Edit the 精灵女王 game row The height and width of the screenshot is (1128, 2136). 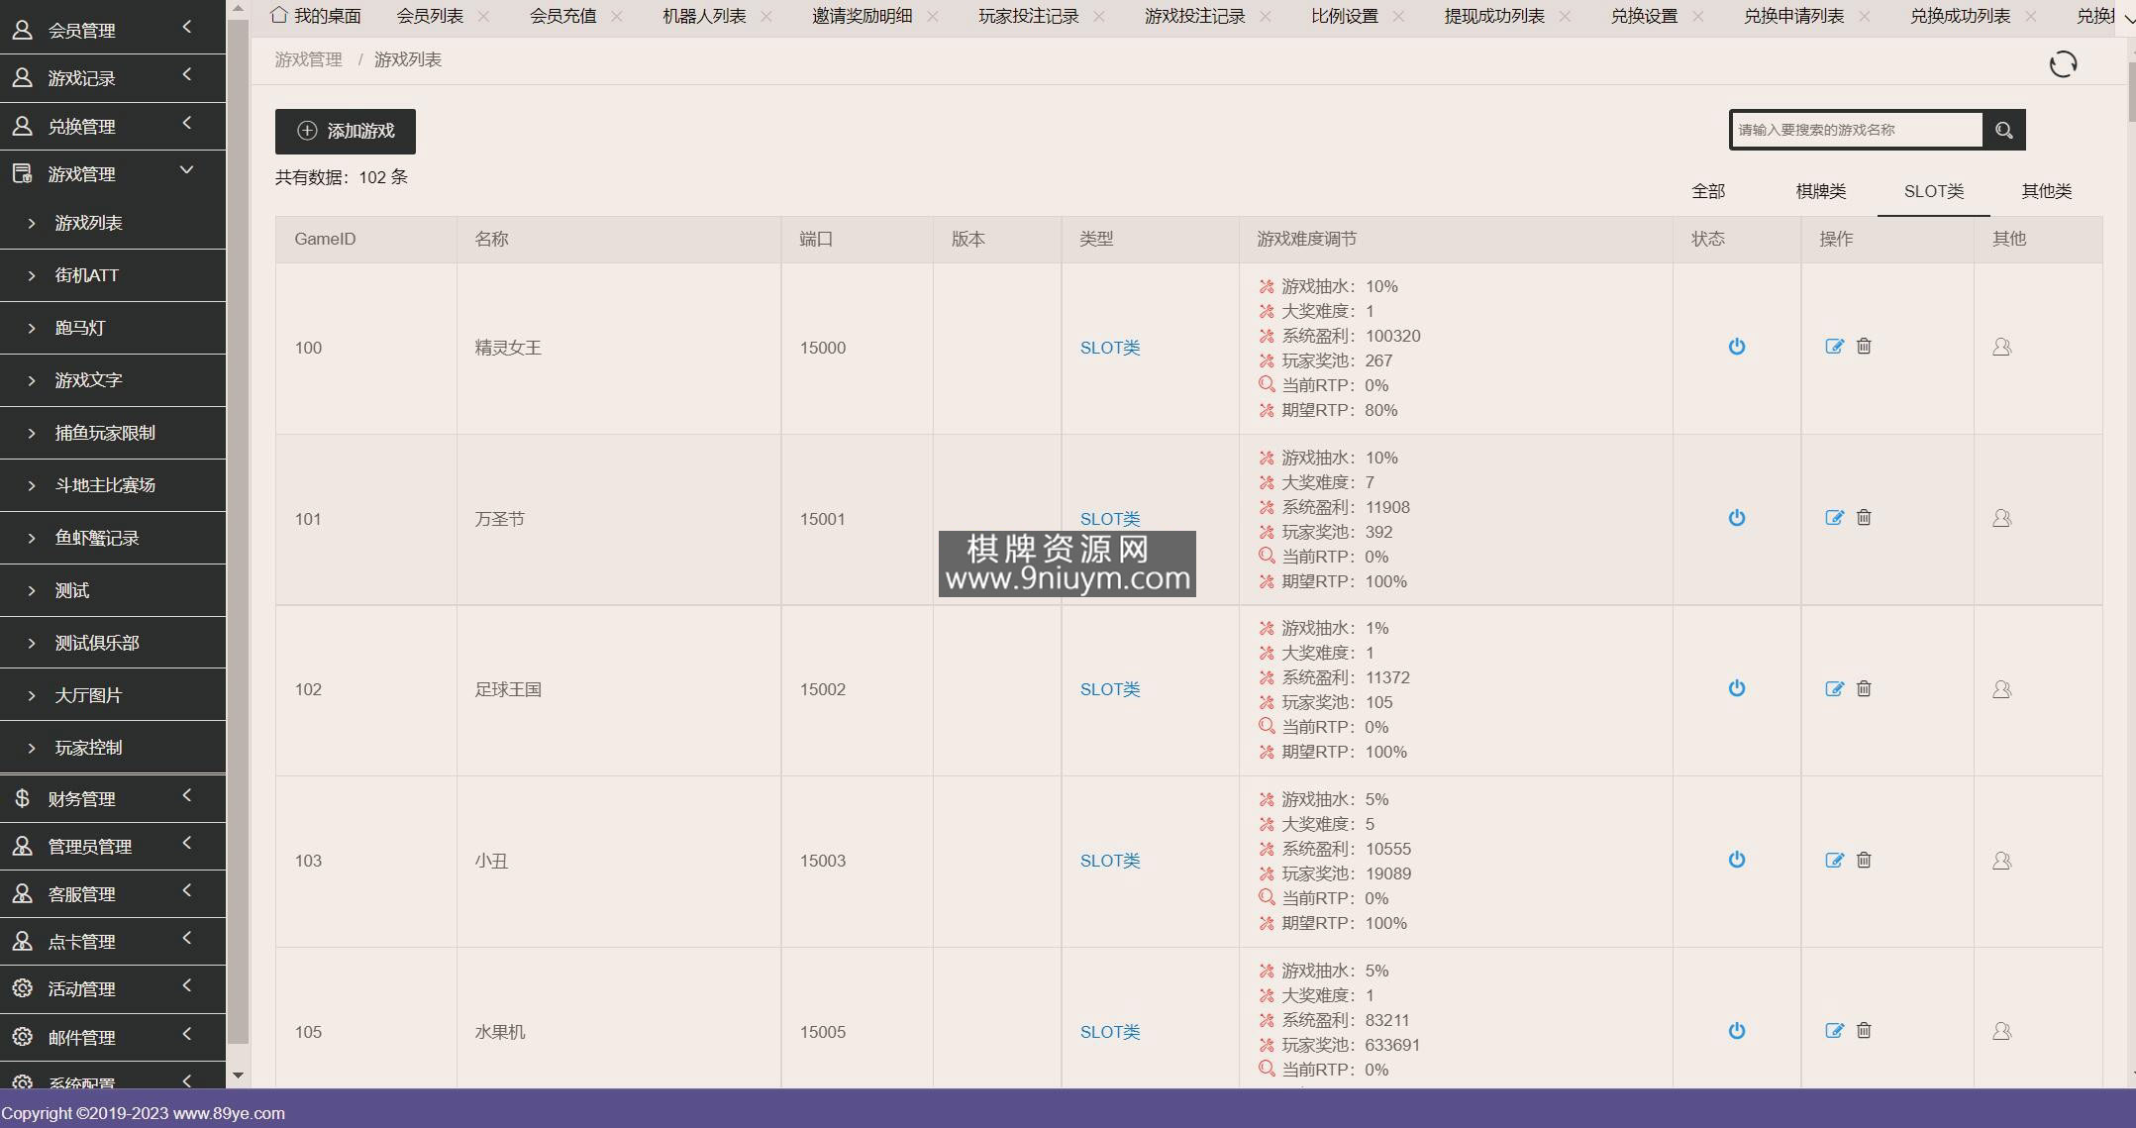(1834, 347)
